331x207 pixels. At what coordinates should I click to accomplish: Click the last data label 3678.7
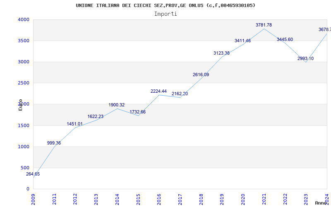pos(325,29)
